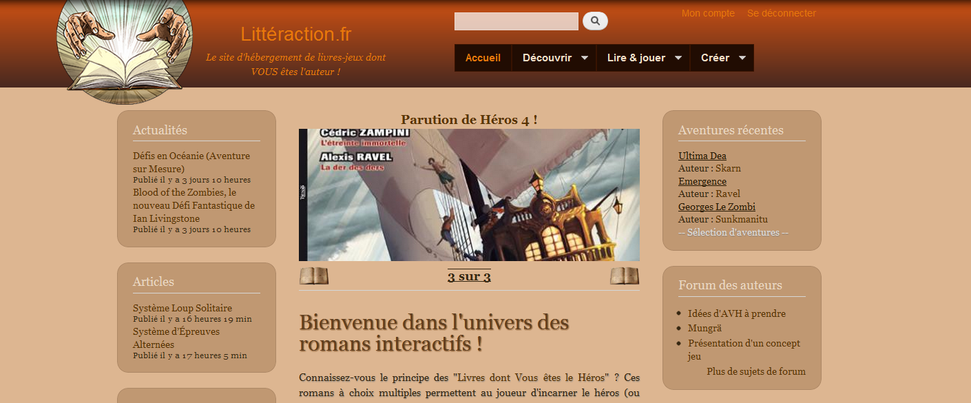Open Blood of the Zombies news item
971x403 pixels.
(194, 205)
